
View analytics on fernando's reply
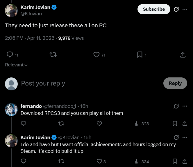tap(142, 124)
